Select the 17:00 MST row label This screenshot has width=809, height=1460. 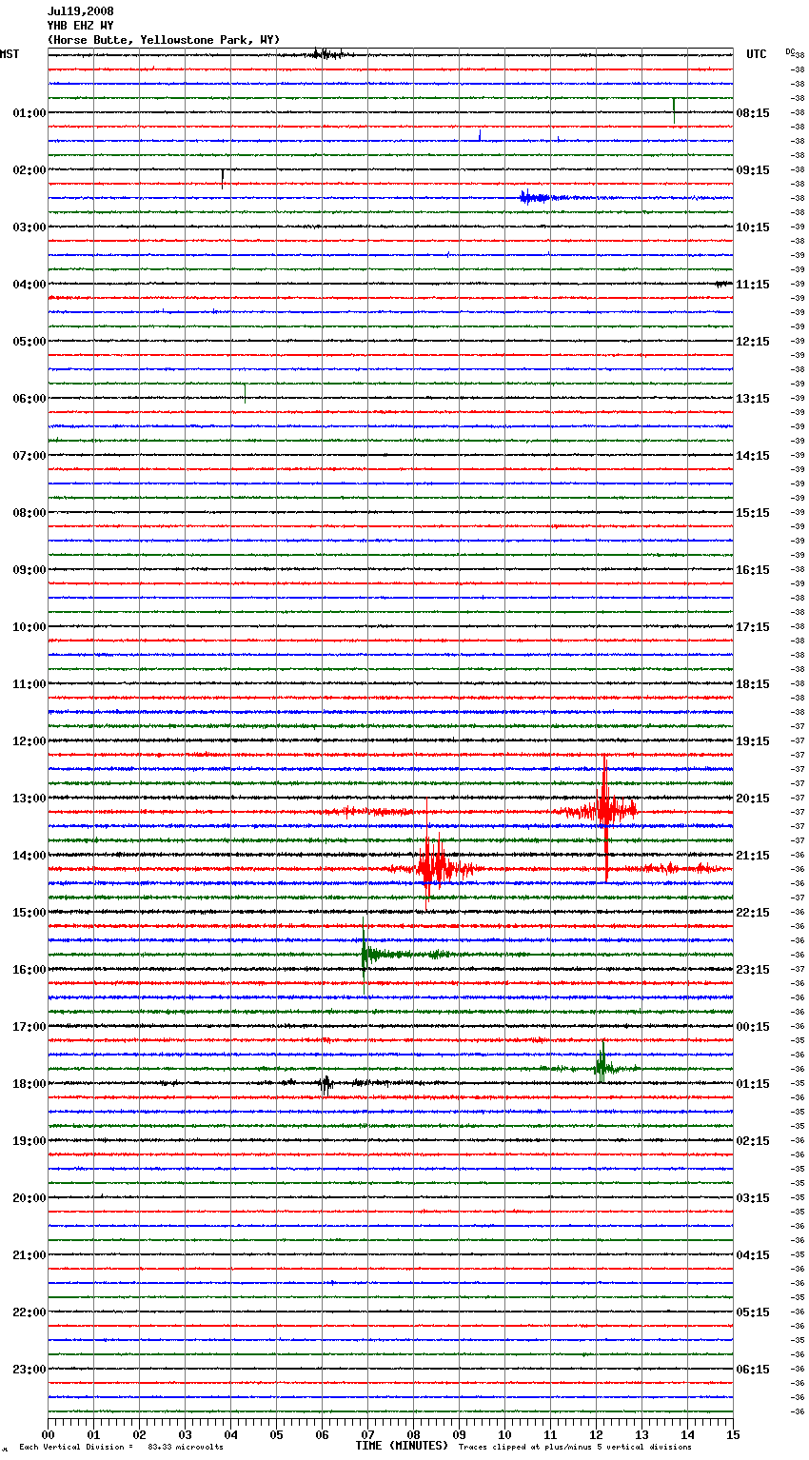30,1027
